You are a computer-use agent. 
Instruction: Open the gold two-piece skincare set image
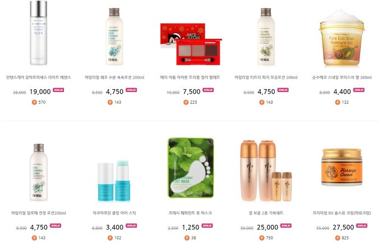pos(266,171)
